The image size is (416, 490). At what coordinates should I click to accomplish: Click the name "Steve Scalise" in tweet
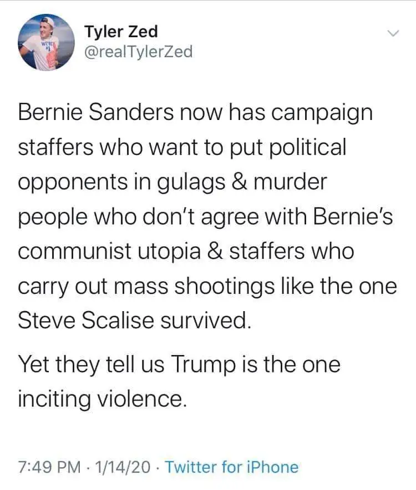(x=83, y=319)
